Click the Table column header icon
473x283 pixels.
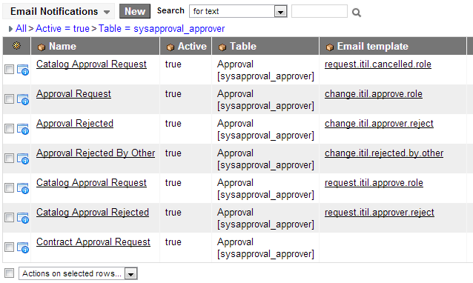click(222, 47)
